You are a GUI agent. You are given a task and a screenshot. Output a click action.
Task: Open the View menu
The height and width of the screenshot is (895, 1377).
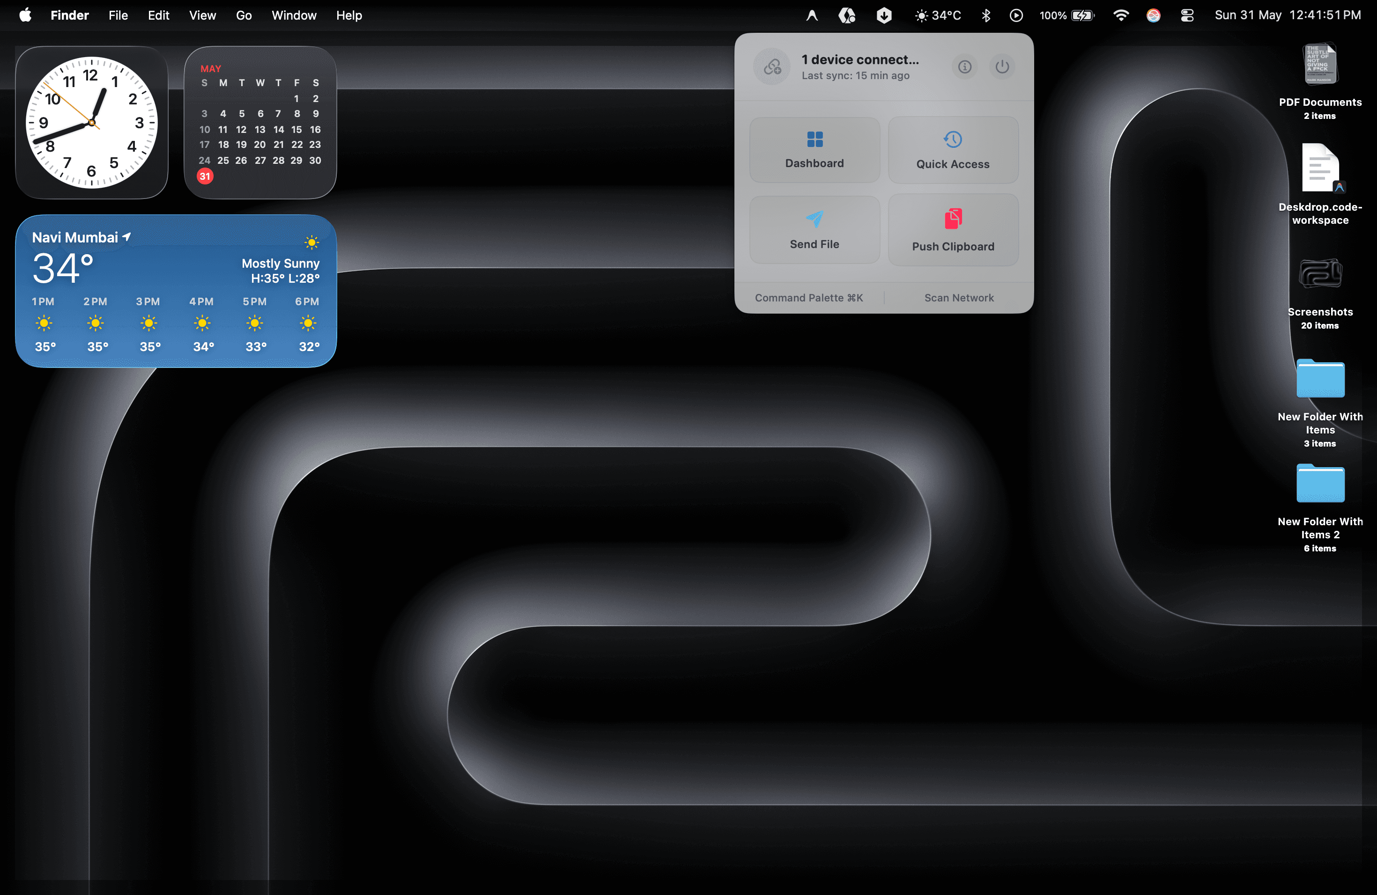202,15
